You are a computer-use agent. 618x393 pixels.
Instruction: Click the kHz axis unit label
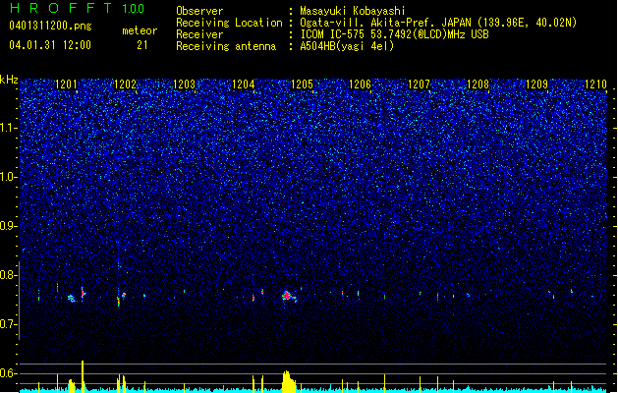(9, 80)
